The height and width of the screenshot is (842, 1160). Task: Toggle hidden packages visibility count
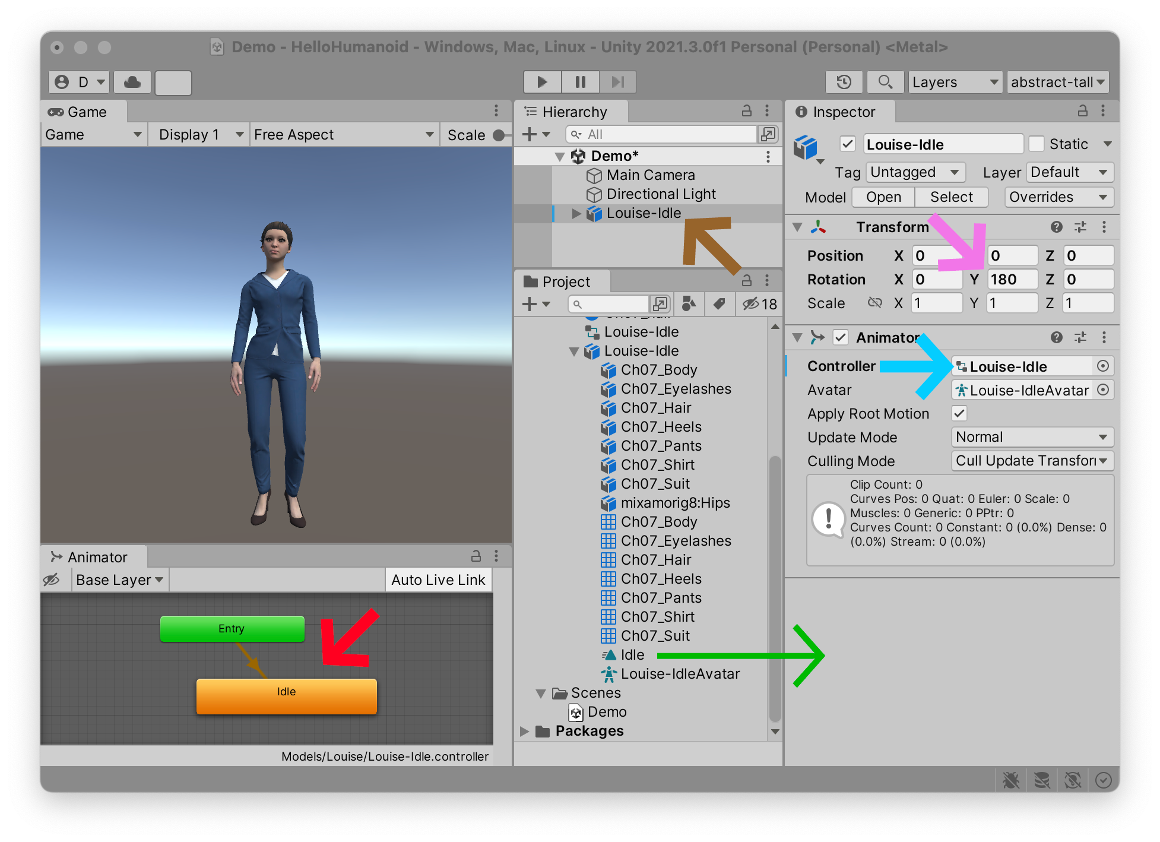759,304
